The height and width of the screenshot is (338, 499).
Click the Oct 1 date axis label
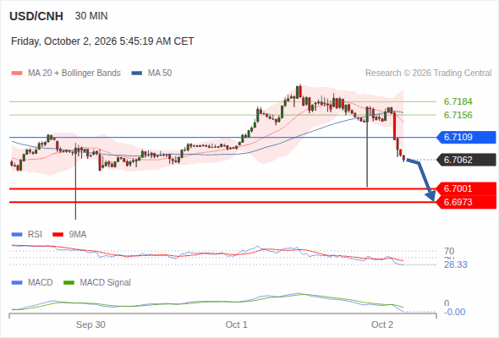(237, 324)
